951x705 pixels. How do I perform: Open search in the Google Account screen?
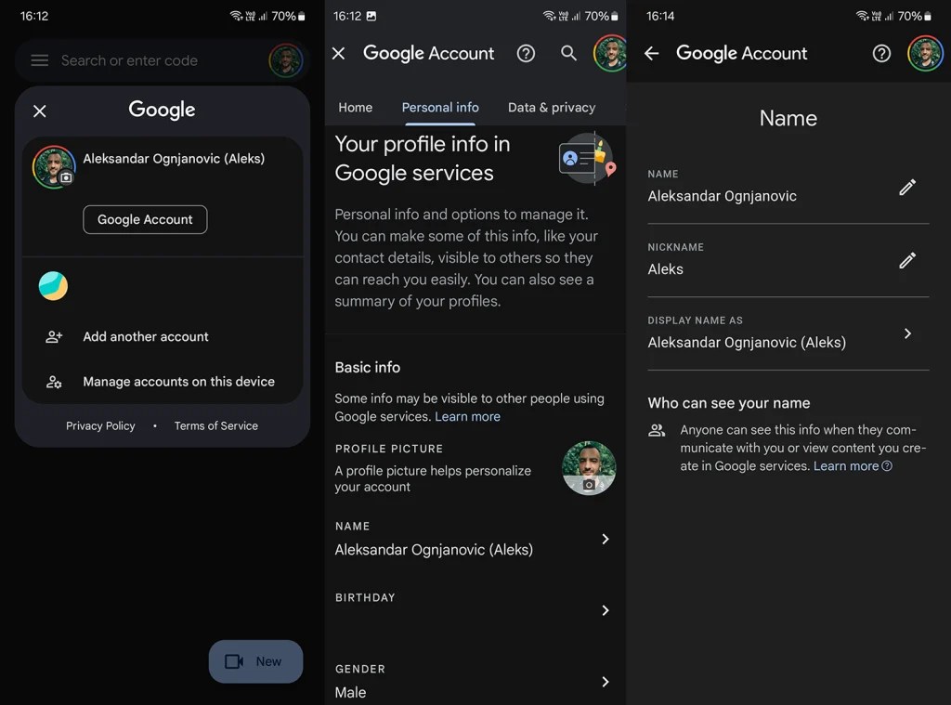point(568,54)
